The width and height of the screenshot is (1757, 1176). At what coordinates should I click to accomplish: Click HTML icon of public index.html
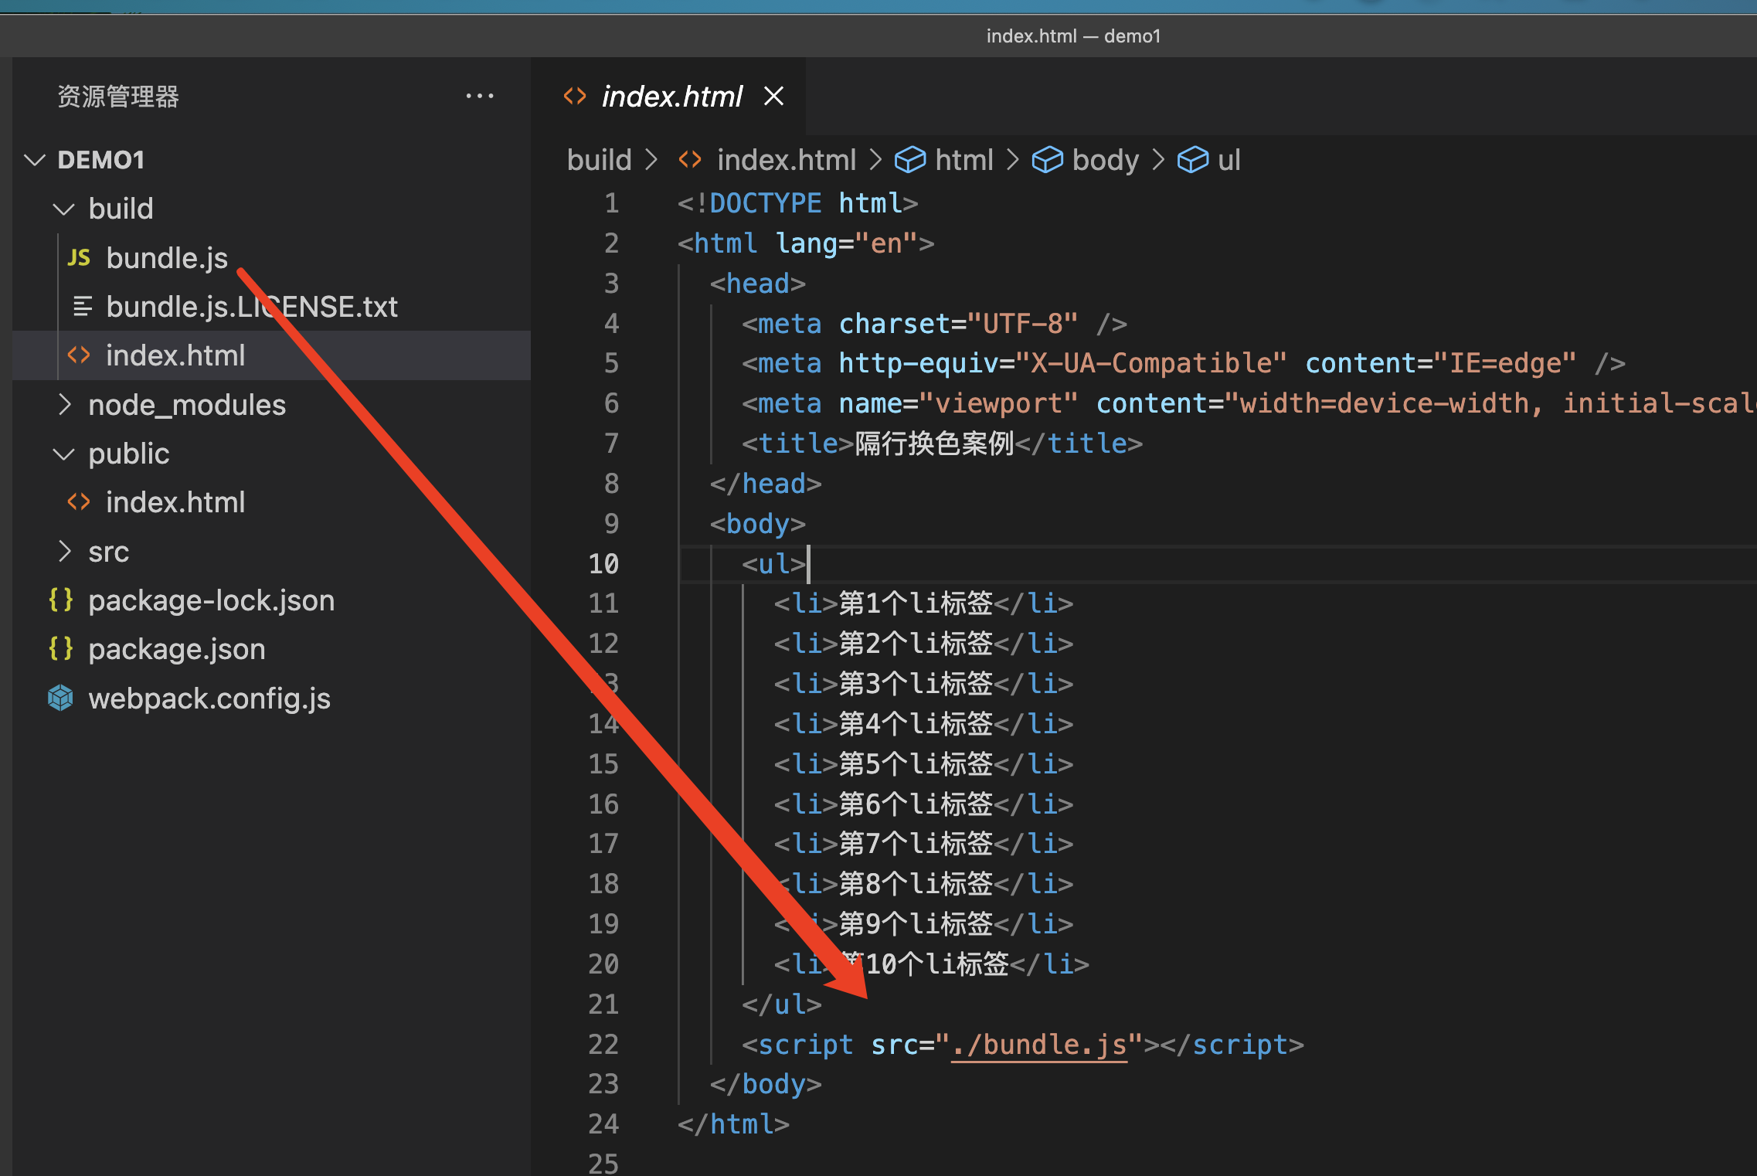tap(79, 502)
